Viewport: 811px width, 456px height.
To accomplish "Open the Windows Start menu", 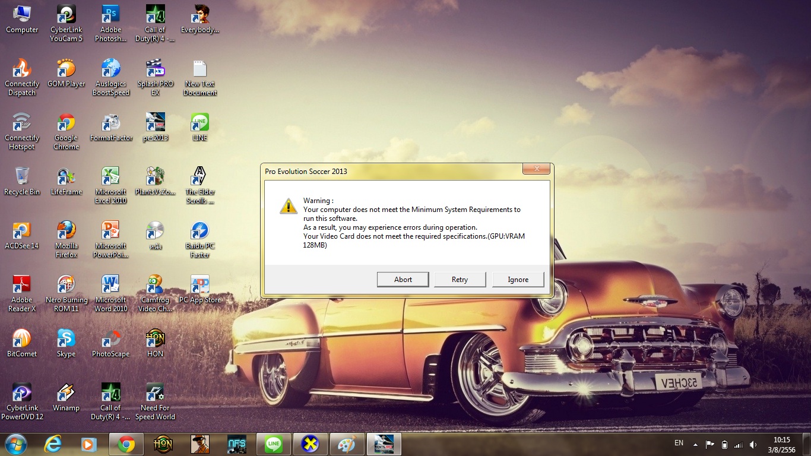I will [15, 444].
